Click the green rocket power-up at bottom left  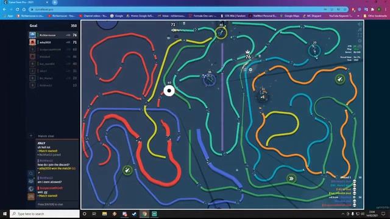tap(127, 170)
